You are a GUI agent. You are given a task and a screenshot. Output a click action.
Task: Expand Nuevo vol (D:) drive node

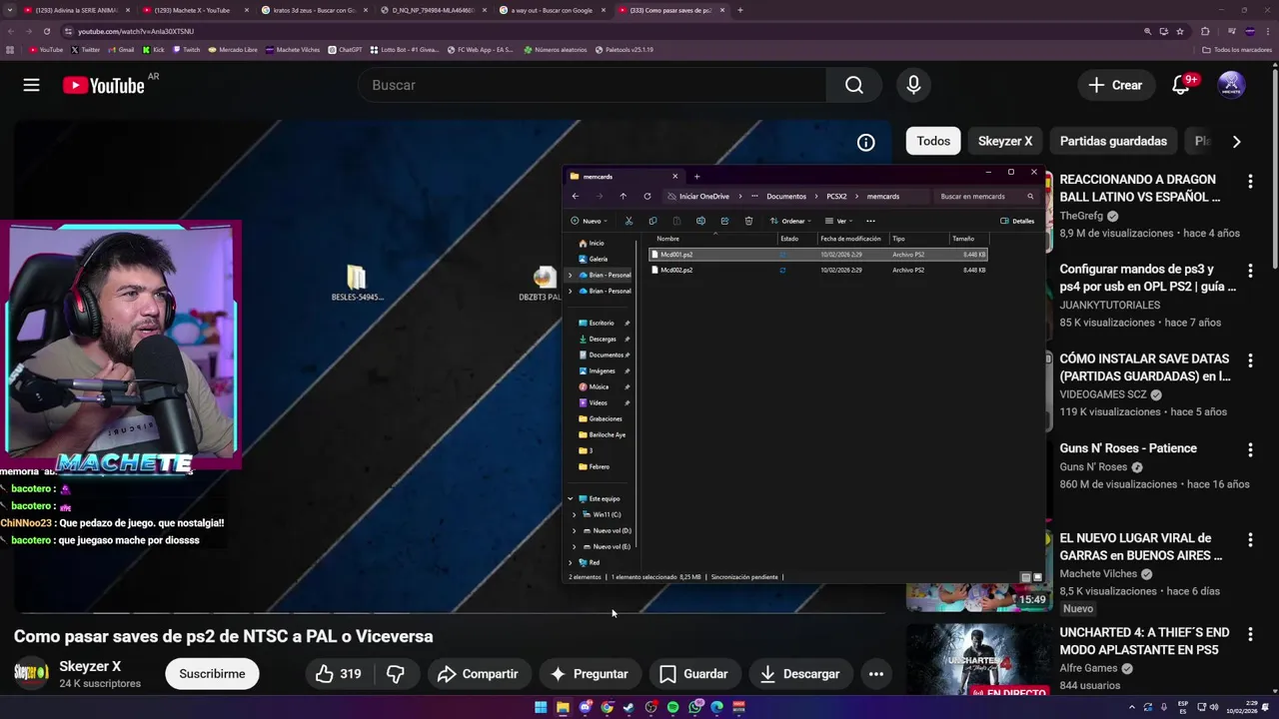click(574, 530)
